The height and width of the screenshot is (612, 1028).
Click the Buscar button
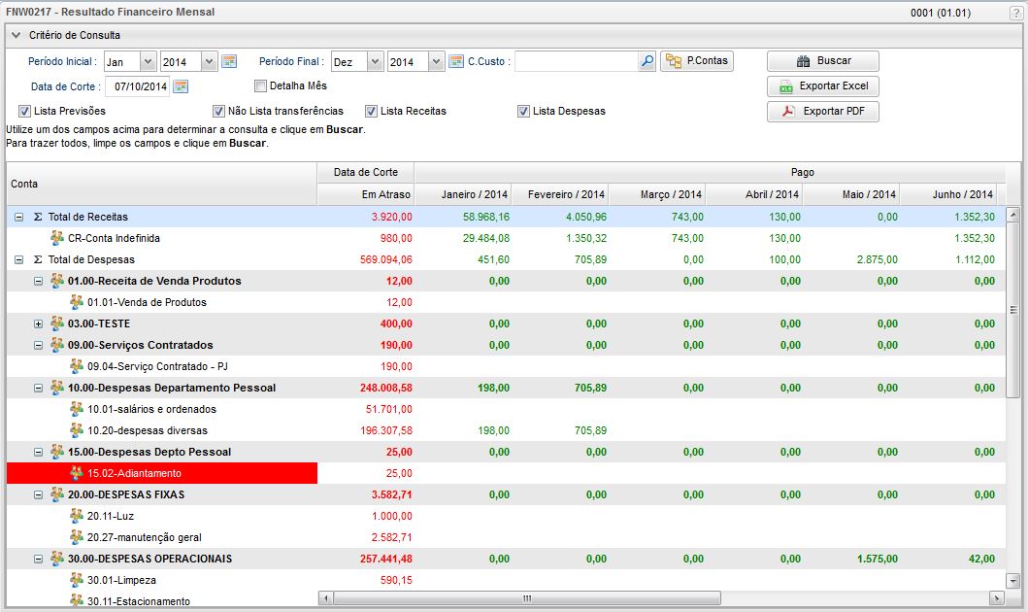[x=822, y=61]
